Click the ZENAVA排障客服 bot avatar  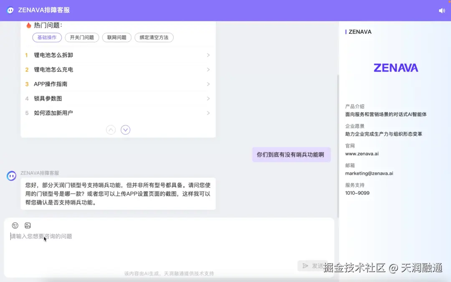[x=12, y=175]
